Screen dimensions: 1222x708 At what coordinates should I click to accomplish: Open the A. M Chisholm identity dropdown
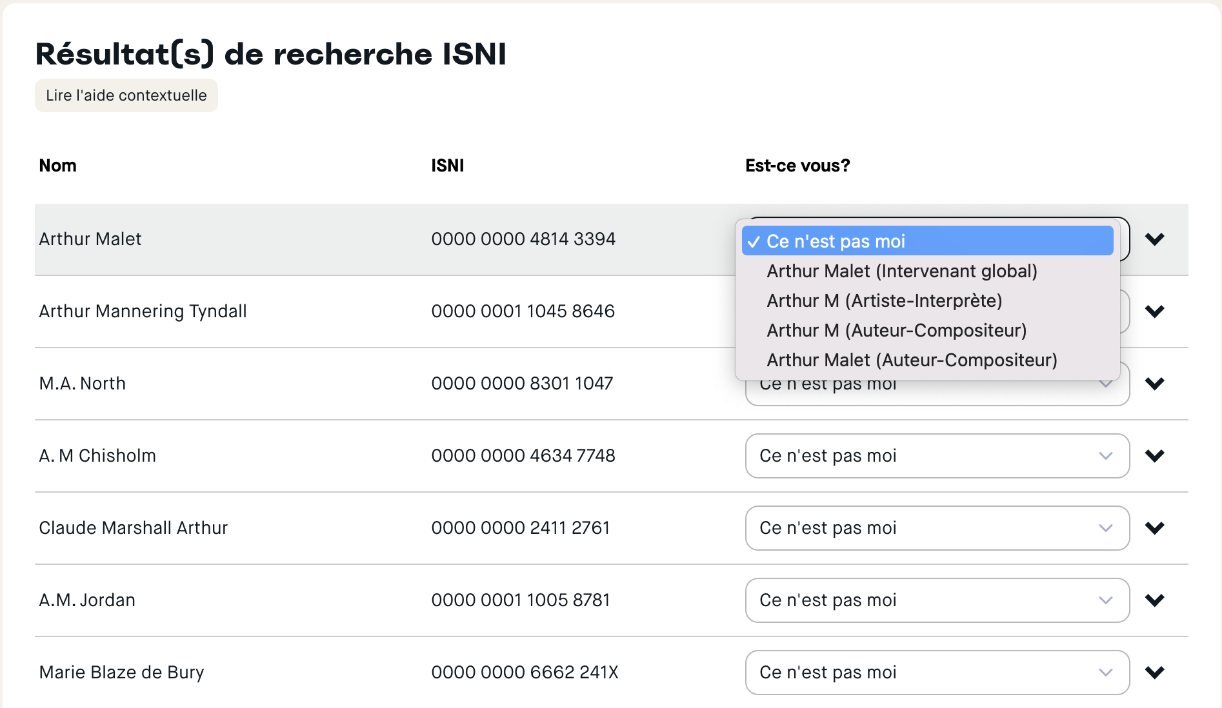pos(937,456)
